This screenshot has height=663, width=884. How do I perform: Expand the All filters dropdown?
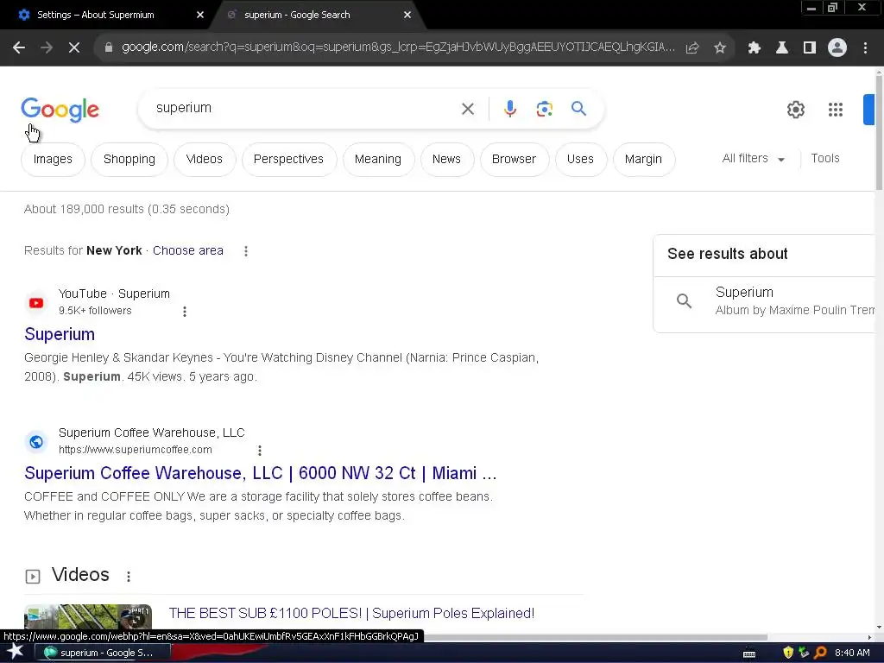tap(753, 159)
